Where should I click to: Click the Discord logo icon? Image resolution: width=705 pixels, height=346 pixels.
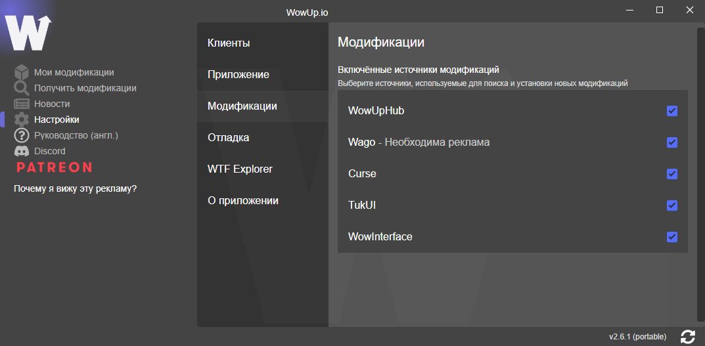point(22,151)
